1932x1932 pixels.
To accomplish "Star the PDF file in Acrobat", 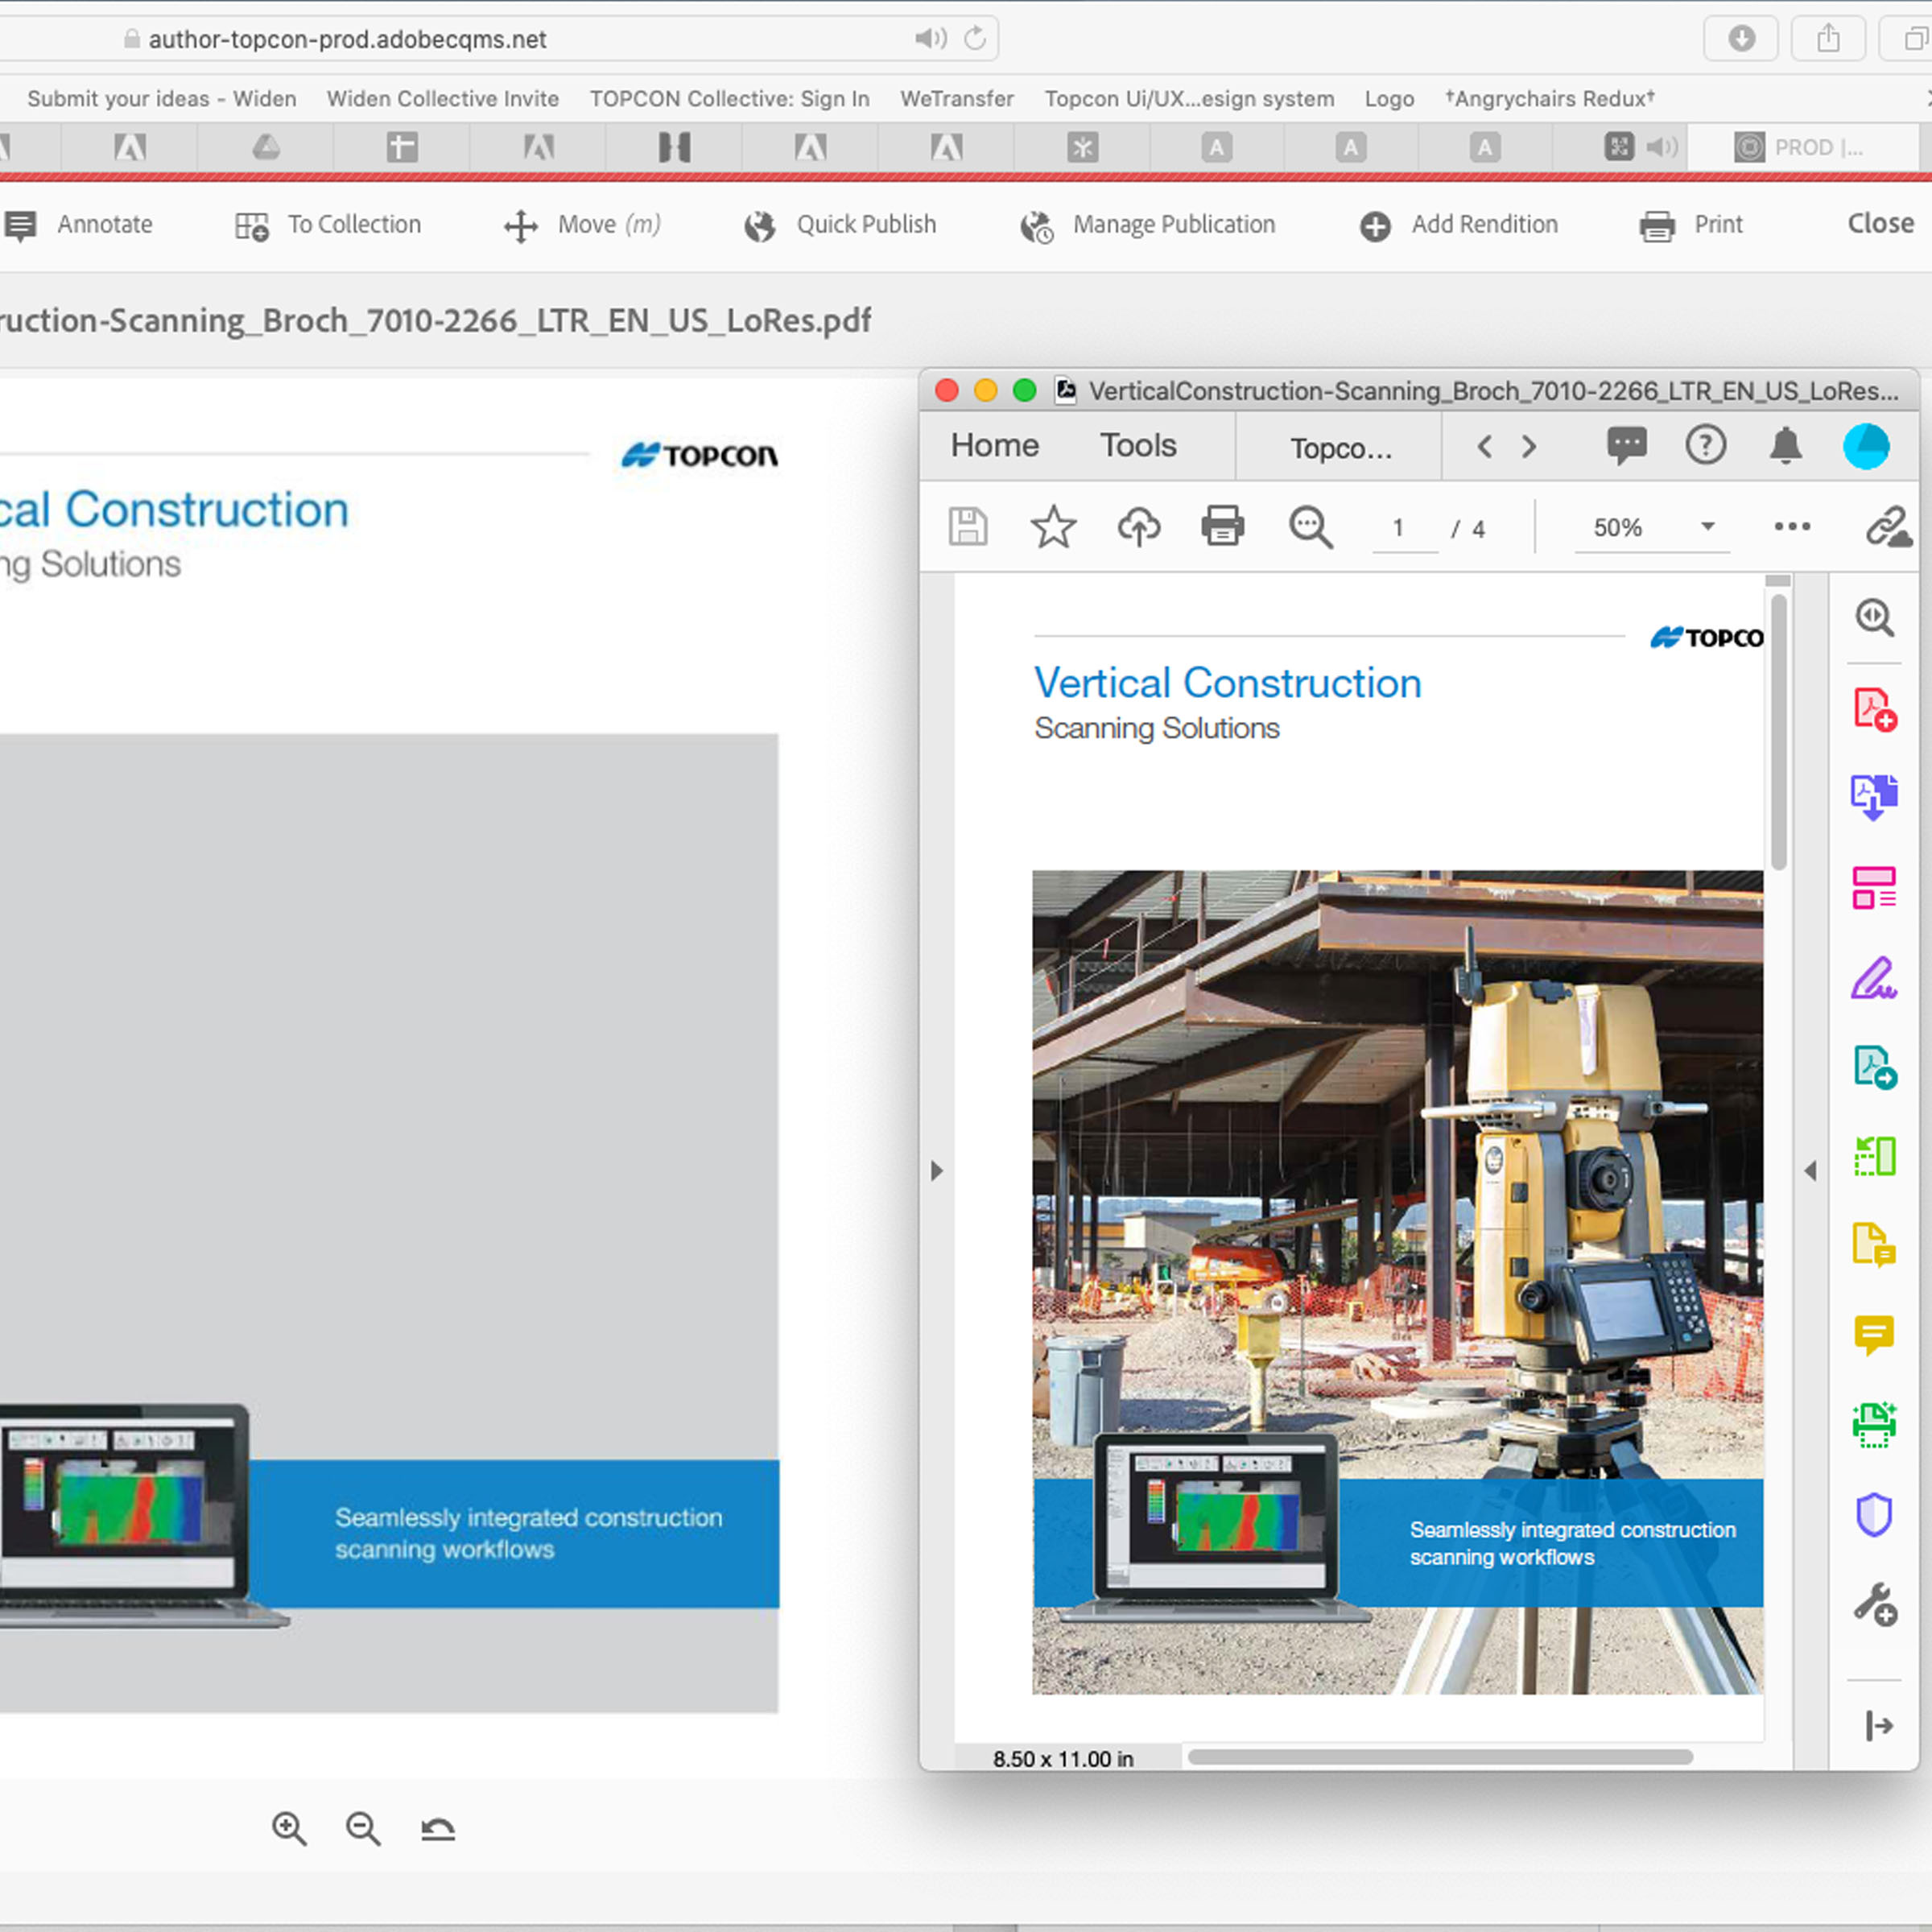I will pyautogui.click(x=1053, y=526).
